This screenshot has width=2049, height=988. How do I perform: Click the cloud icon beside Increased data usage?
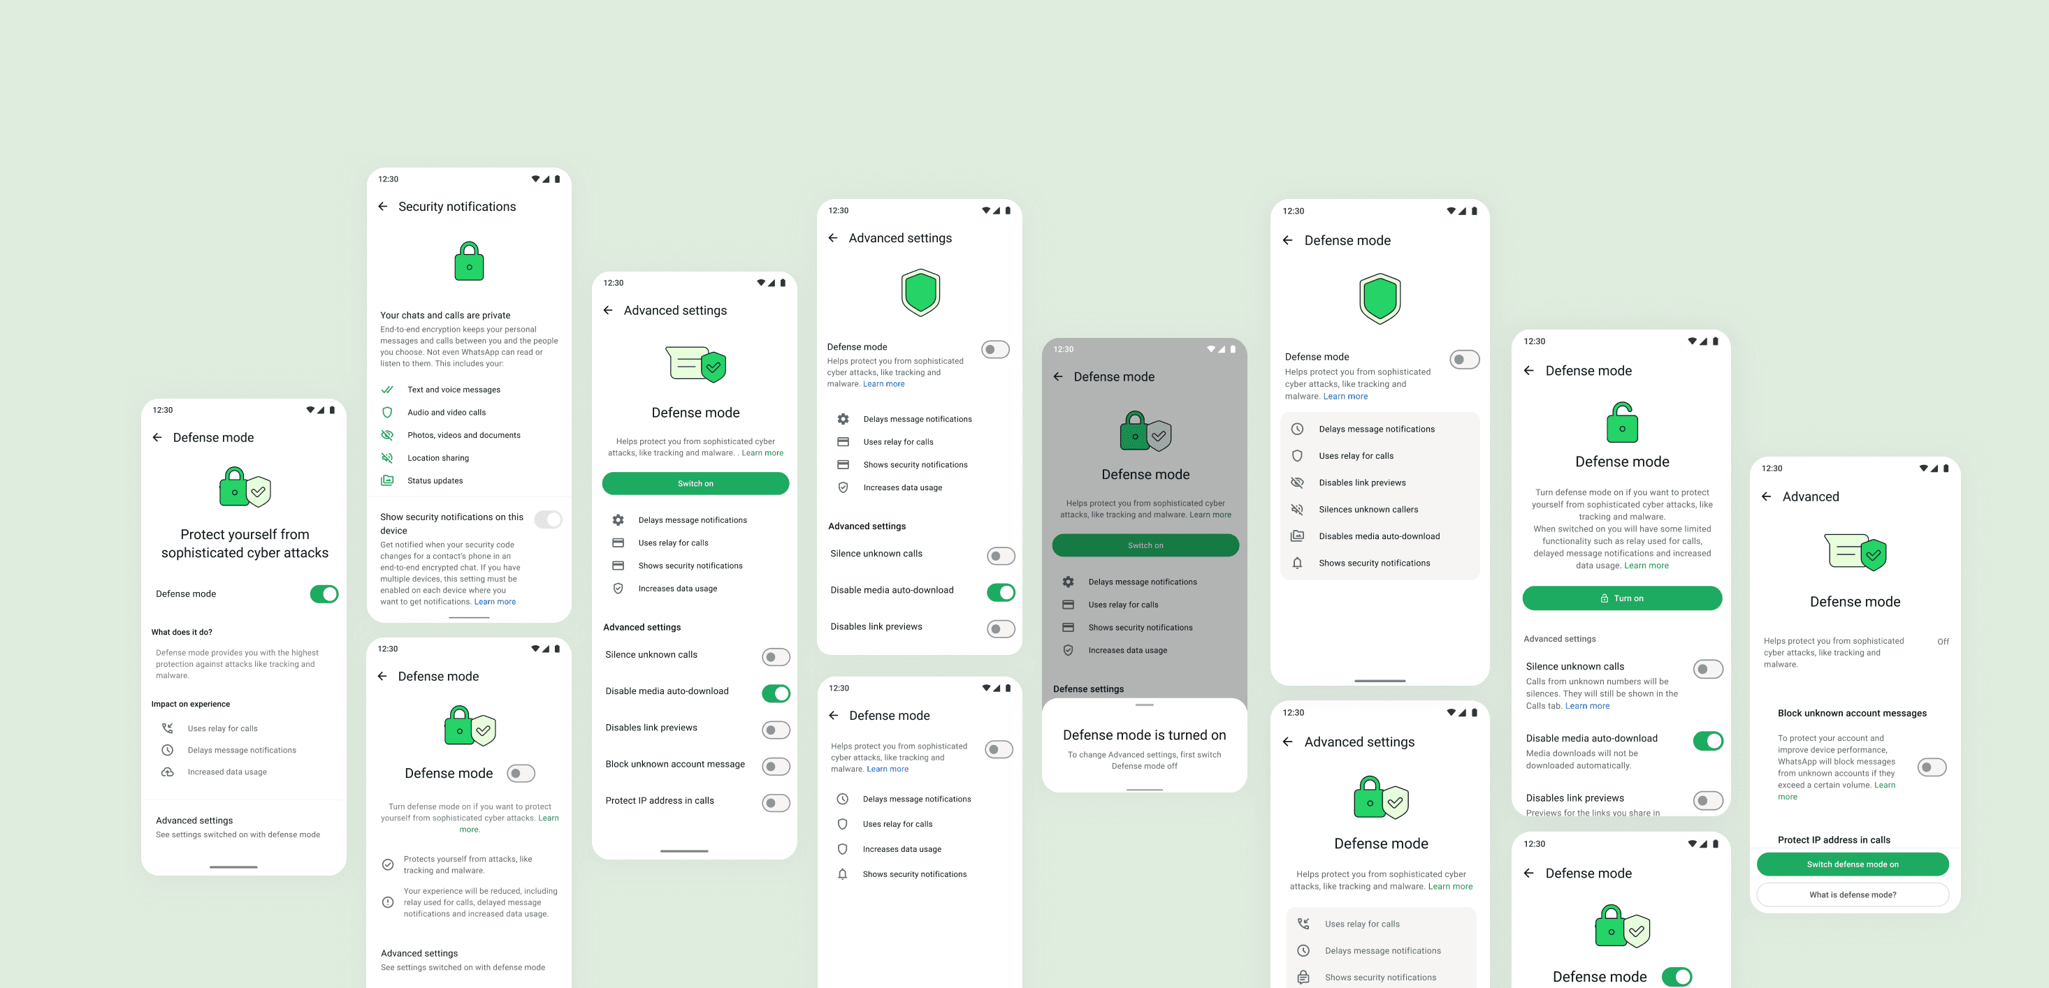[167, 772]
